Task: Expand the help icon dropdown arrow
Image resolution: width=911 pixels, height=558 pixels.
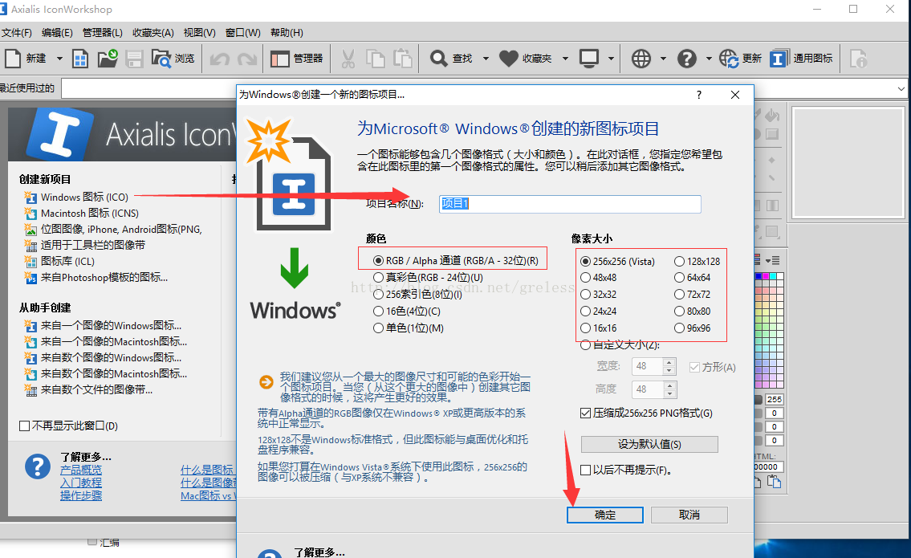Action: pyautogui.click(x=708, y=59)
